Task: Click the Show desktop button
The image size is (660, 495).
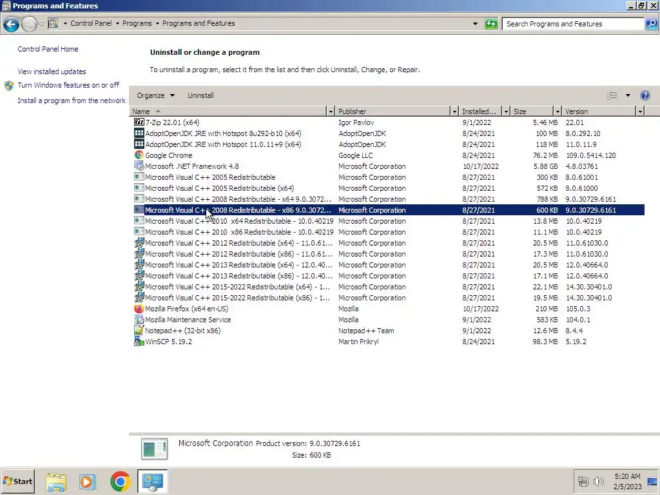Action: (652, 481)
